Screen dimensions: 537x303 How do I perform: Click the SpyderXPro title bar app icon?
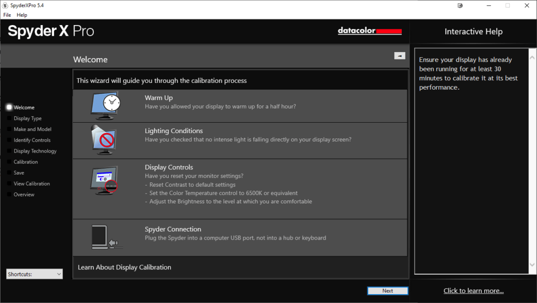coord(5,5)
